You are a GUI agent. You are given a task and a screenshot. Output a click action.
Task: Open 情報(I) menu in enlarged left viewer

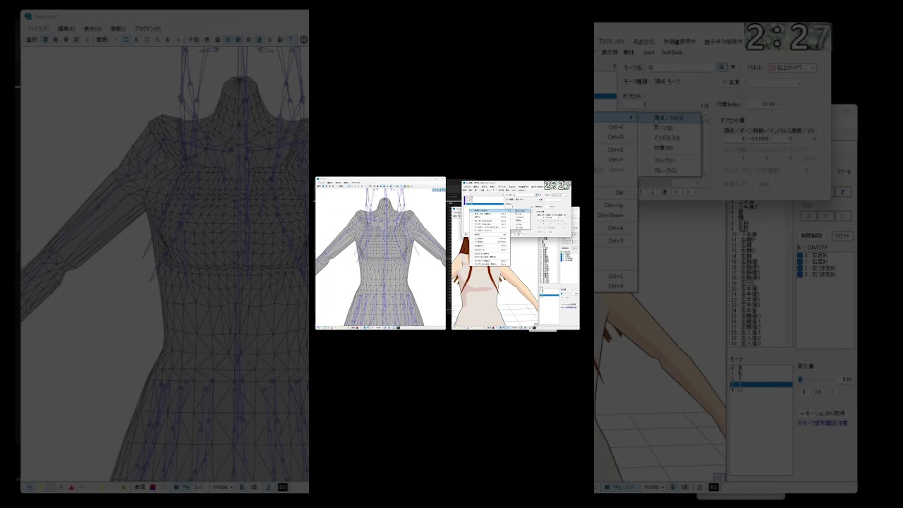118,29
